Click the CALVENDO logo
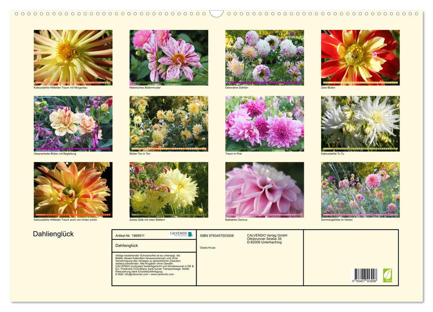Screen dimensions: 433x312 [x=181, y=234]
